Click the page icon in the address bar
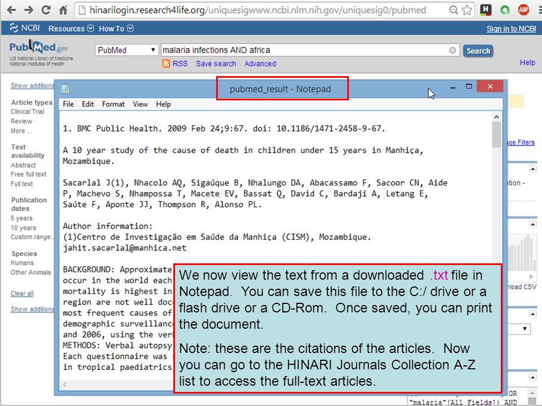 pos(82,10)
